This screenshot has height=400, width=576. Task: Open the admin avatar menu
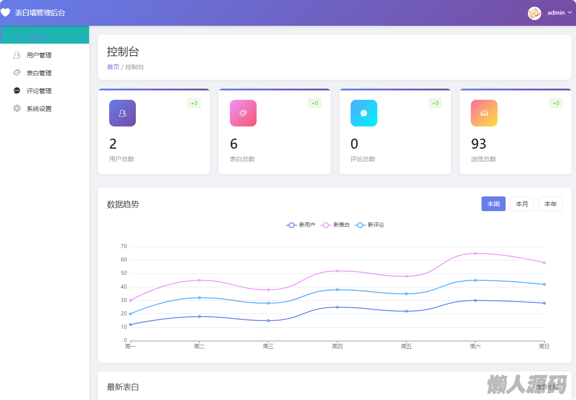coord(535,13)
